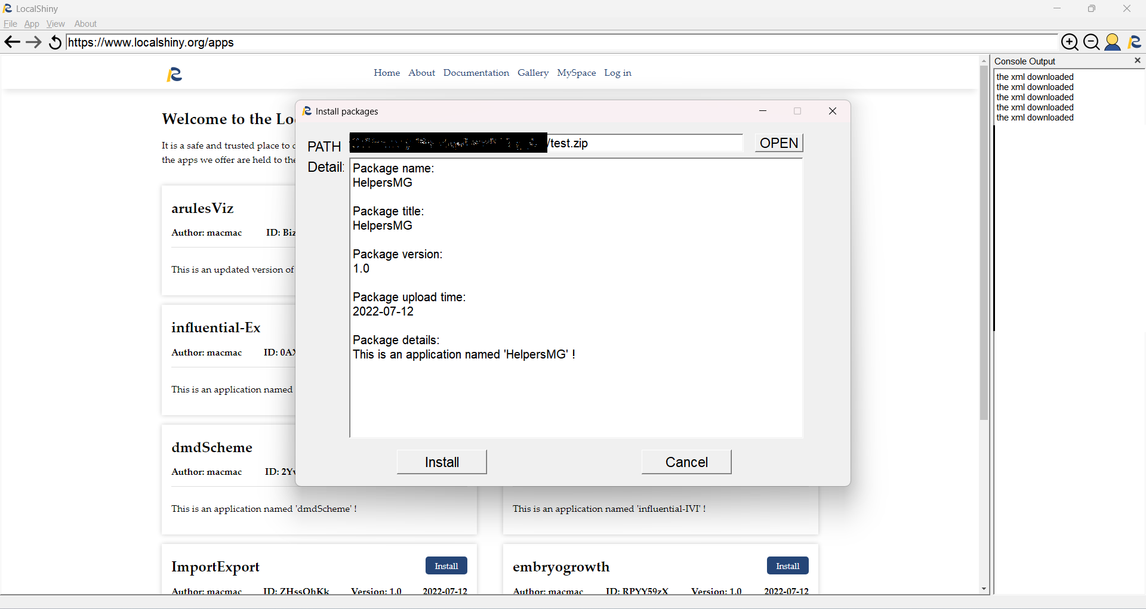
Task: Open the MySpace link
Action: pyautogui.click(x=577, y=73)
